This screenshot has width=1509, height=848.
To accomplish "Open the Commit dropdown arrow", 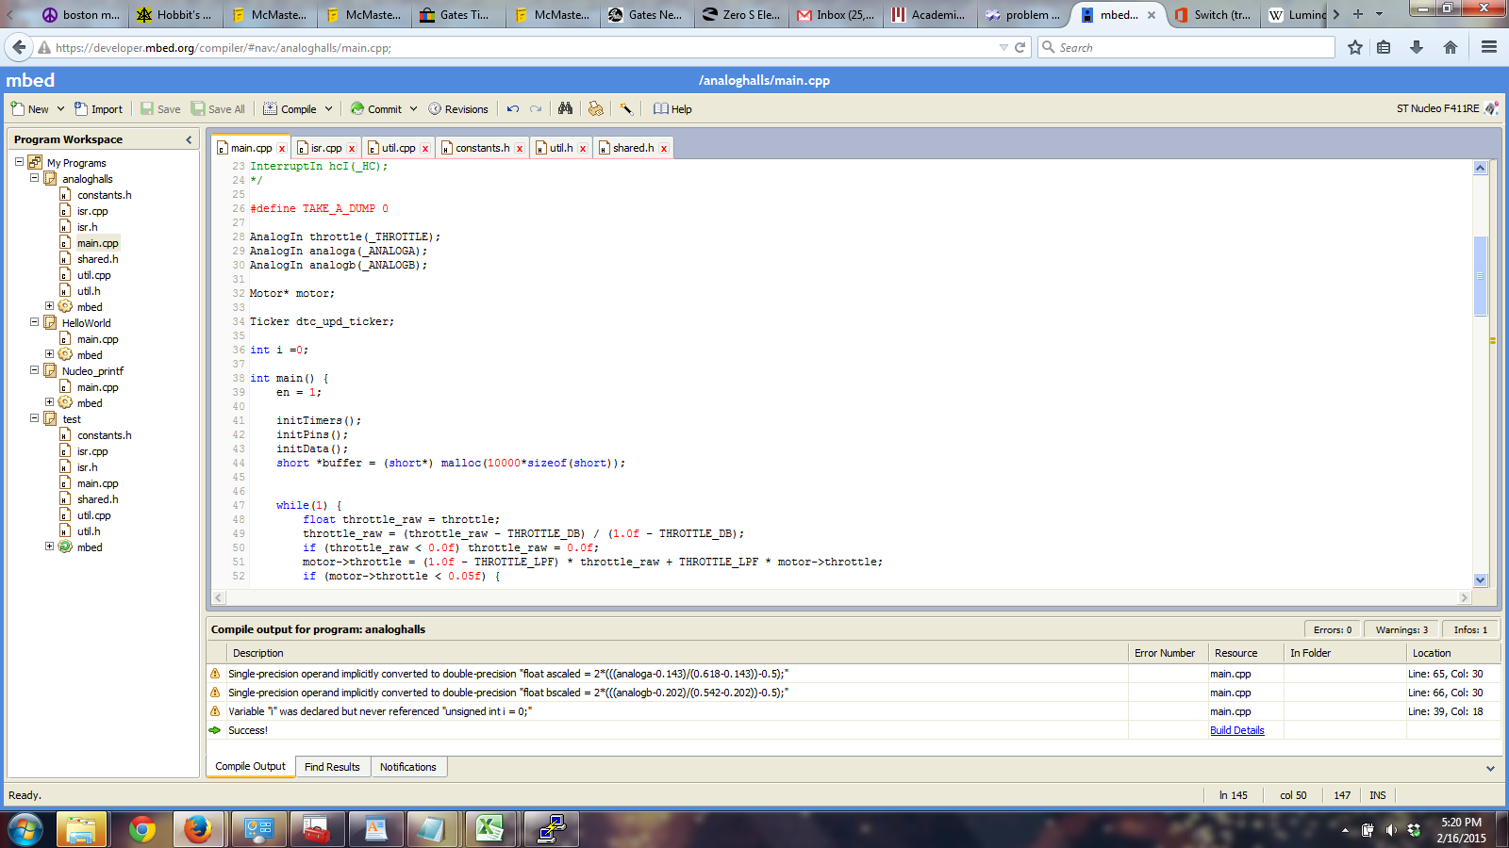I will click(413, 109).
